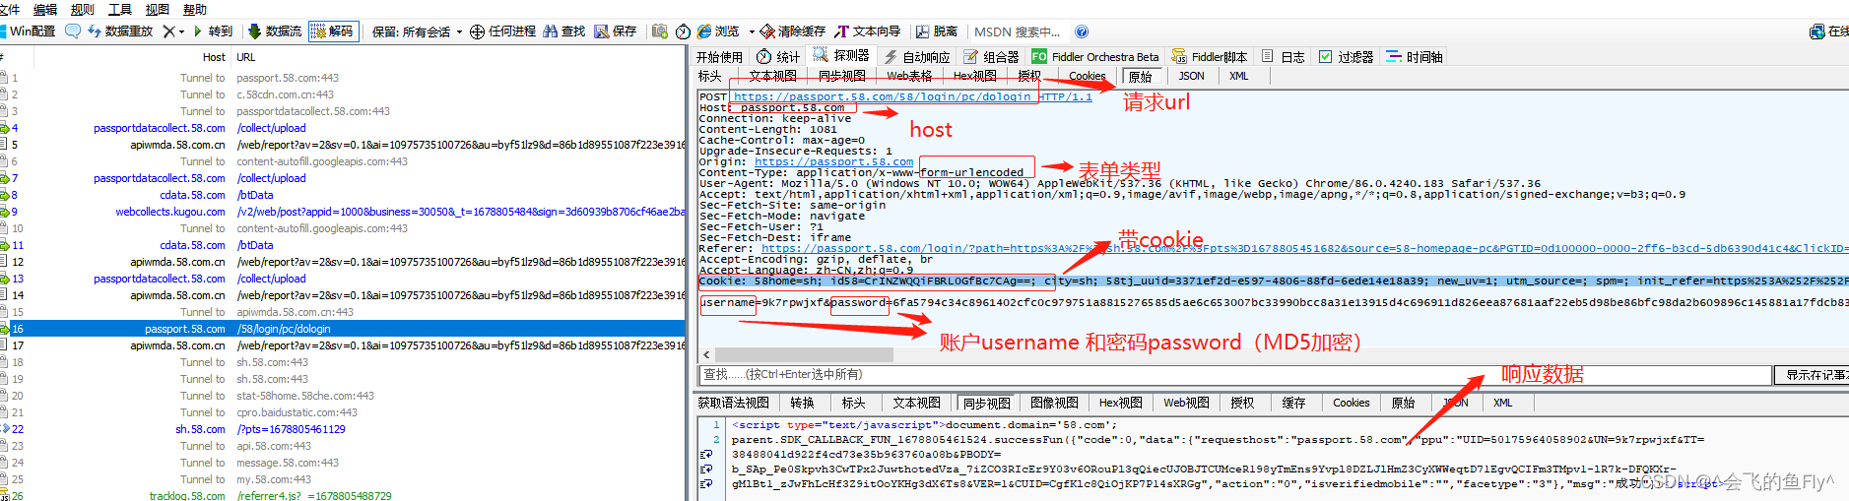
Task: Select the request Headers (标头) tab
Action: 710,76
